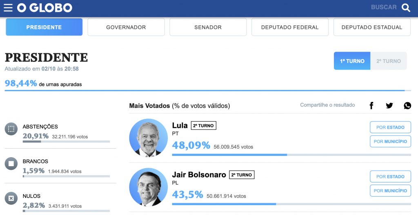Click the search magnifier icon
The width and height of the screenshot is (418, 215).
(406, 8)
